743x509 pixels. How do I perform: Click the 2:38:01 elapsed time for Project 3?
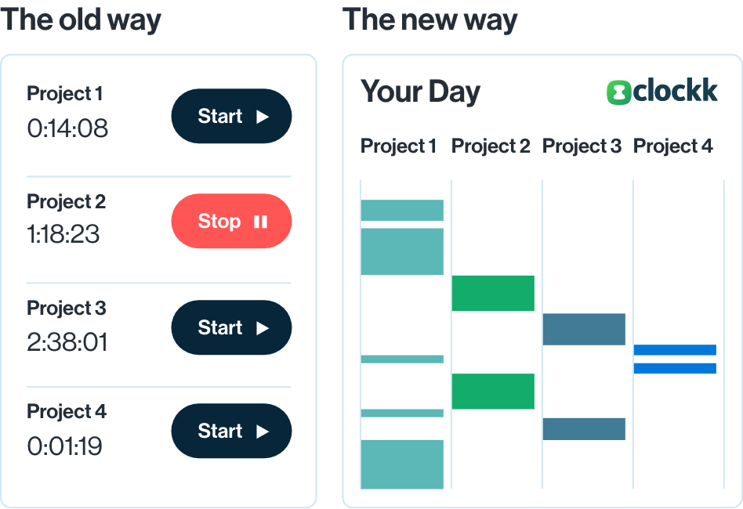click(67, 342)
